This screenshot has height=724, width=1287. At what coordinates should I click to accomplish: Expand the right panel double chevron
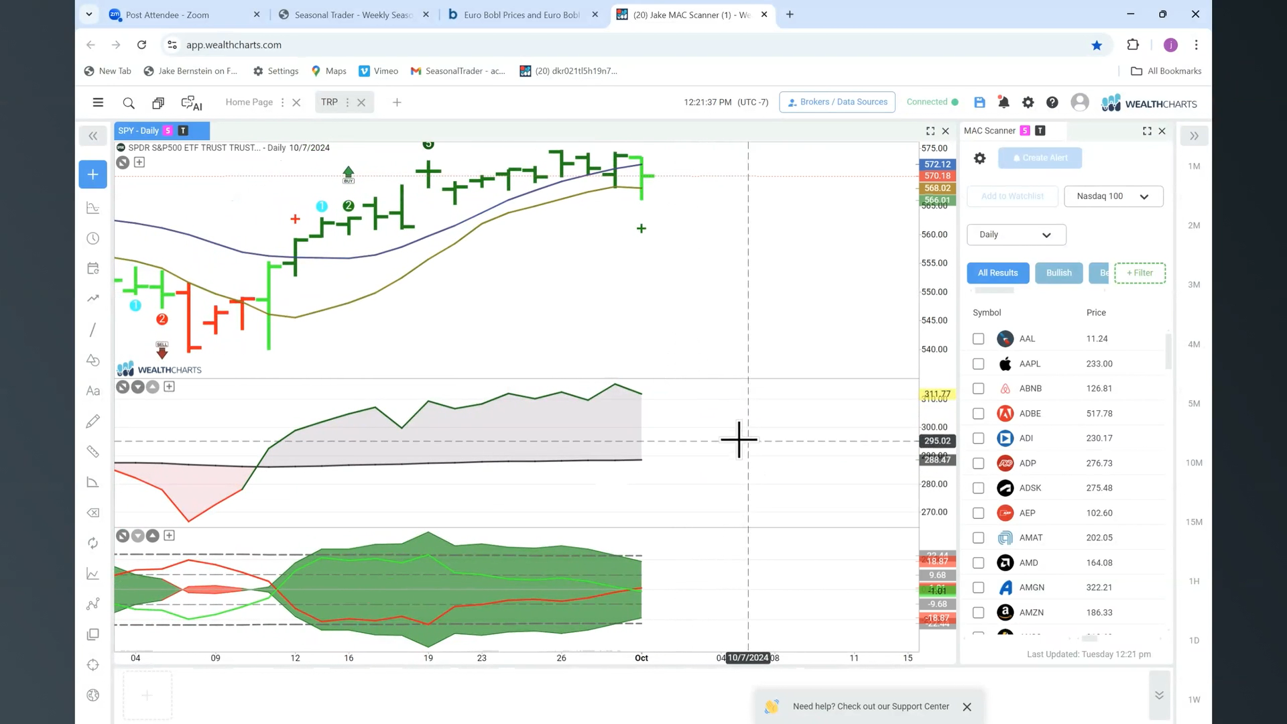(1194, 136)
